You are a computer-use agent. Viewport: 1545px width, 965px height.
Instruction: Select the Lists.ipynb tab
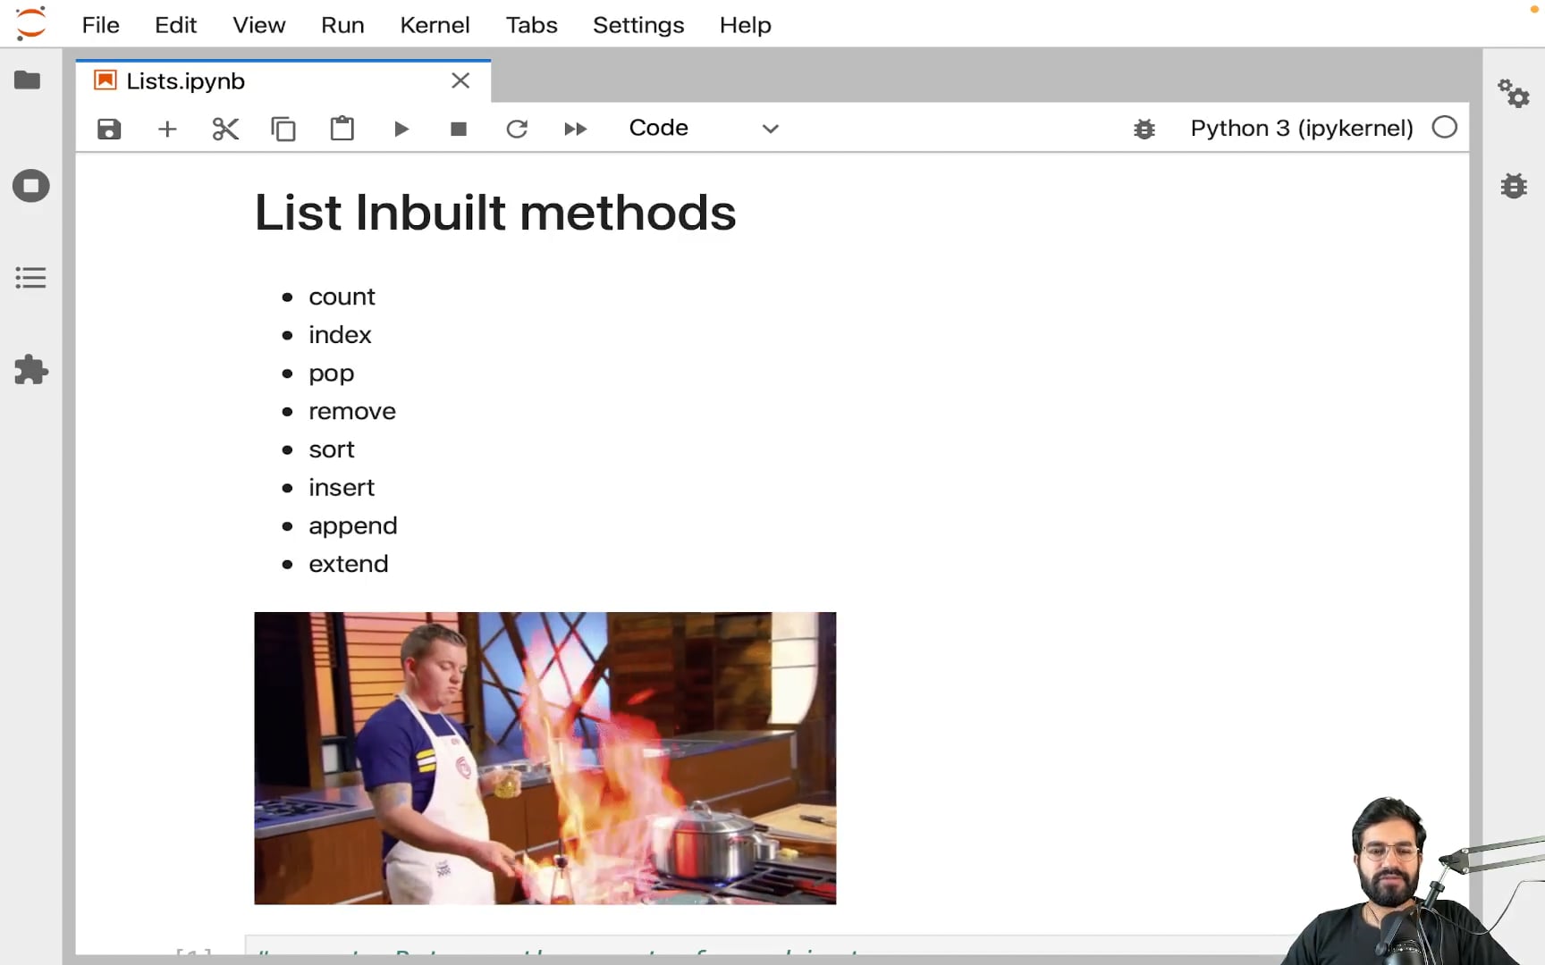tap(283, 81)
